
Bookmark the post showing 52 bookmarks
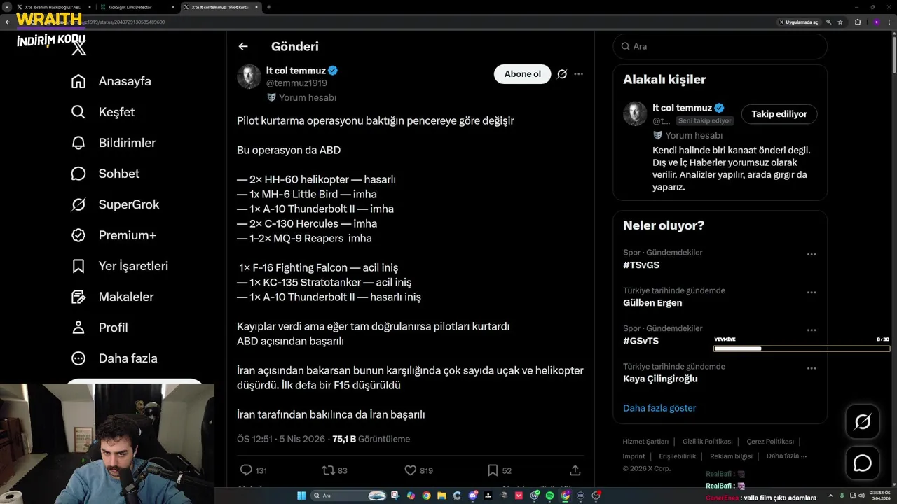point(493,470)
